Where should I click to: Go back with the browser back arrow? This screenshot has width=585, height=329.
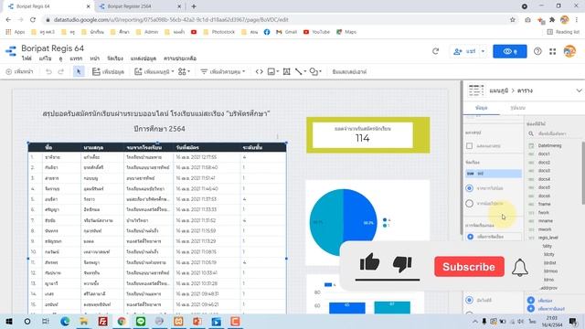coord(8,20)
